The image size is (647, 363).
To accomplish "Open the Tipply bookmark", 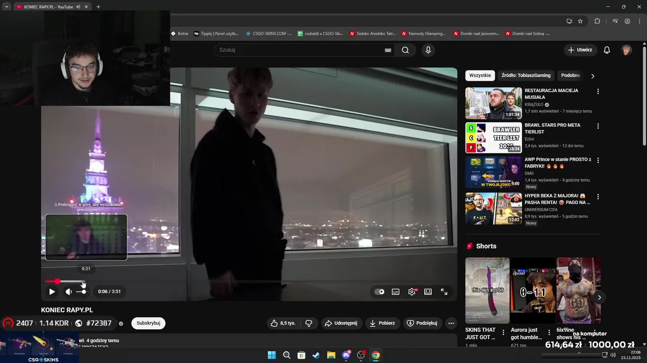I will 216,34.
